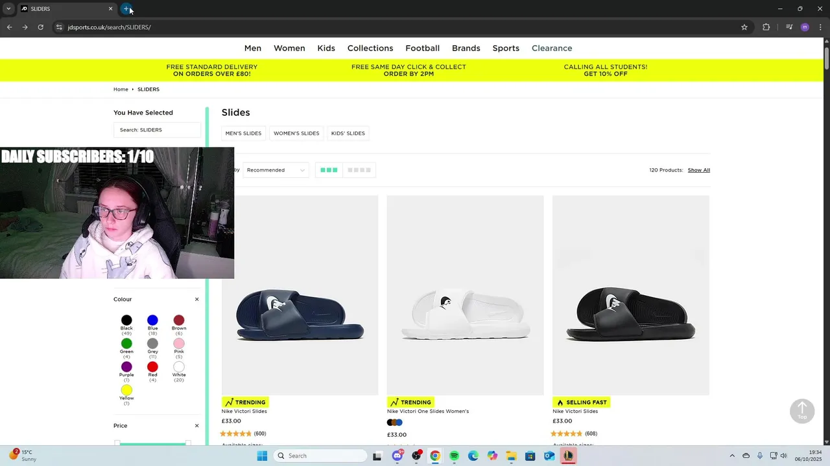Open Microsoft Store from the taskbar
The width and height of the screenshot is (830, 466).
click(530, 456)
